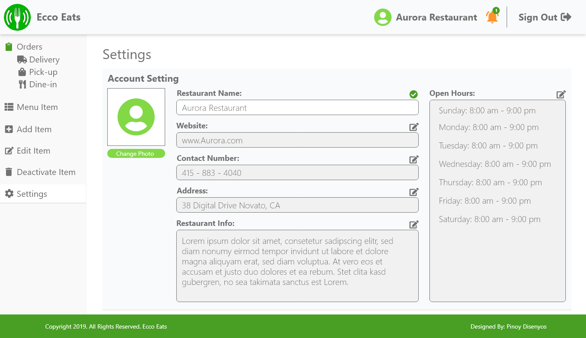Click the Aurora Restaurant profile avatar
Image resolution: width=586 pixels, height=338 pixels.
click(383, 18)
